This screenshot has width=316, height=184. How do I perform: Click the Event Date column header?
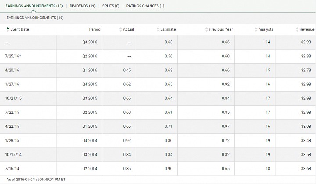coord(19,29)
